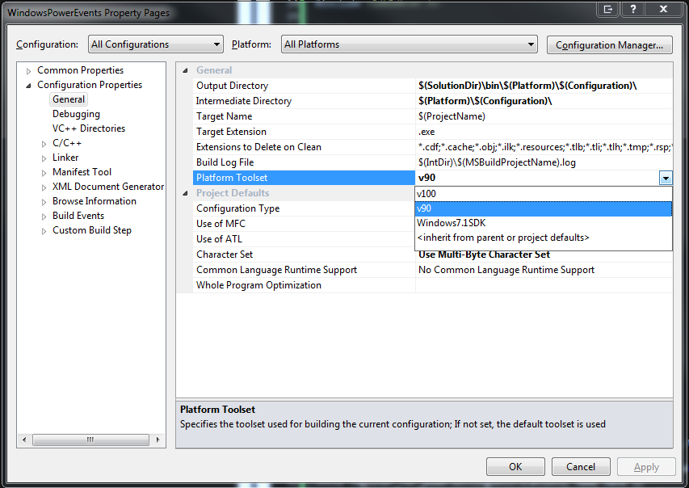Collapse the Configuration Properties tree node
This screenshot has height=488, width=689.
(29, 85)
